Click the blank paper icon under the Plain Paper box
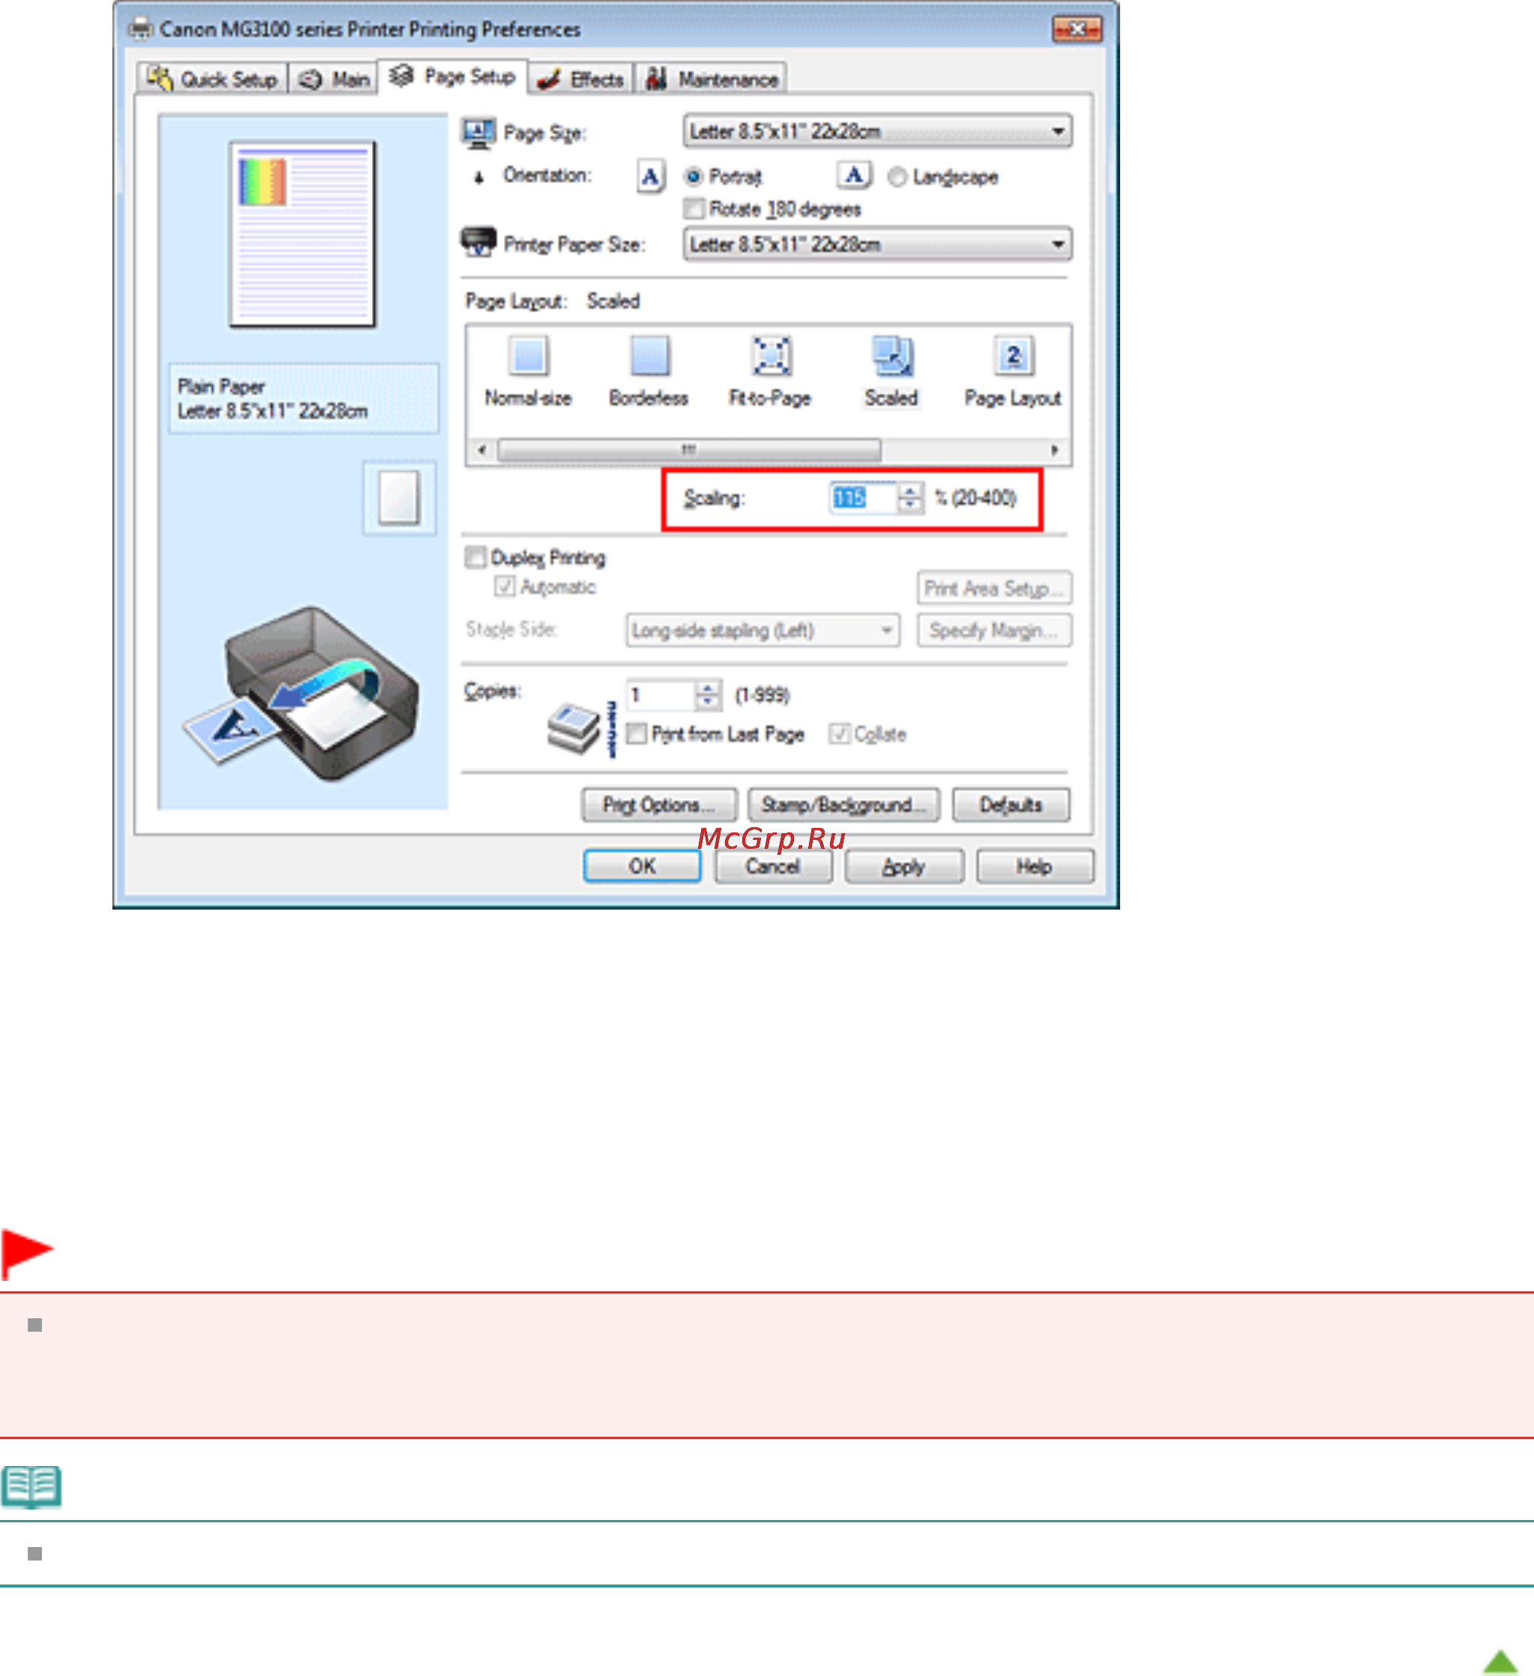Screen dimensions: 1534x1676 [x=399, y=498]
